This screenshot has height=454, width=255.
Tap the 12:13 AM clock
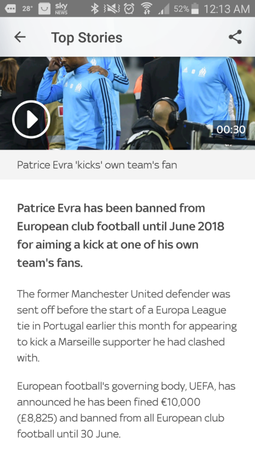[x=227, y=9]
